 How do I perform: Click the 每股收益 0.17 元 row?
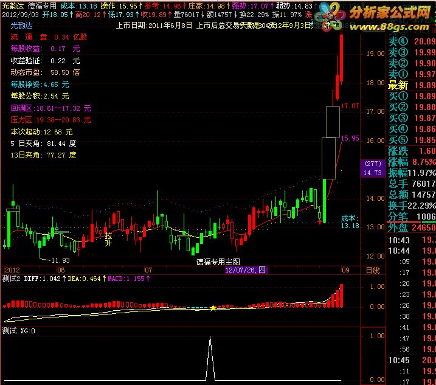(46, 49)
